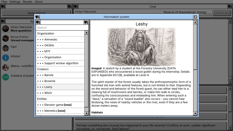Open the Brownie entry
This screenshot has height=131, width=233.
pyautogui.click(x=60, y=81)
